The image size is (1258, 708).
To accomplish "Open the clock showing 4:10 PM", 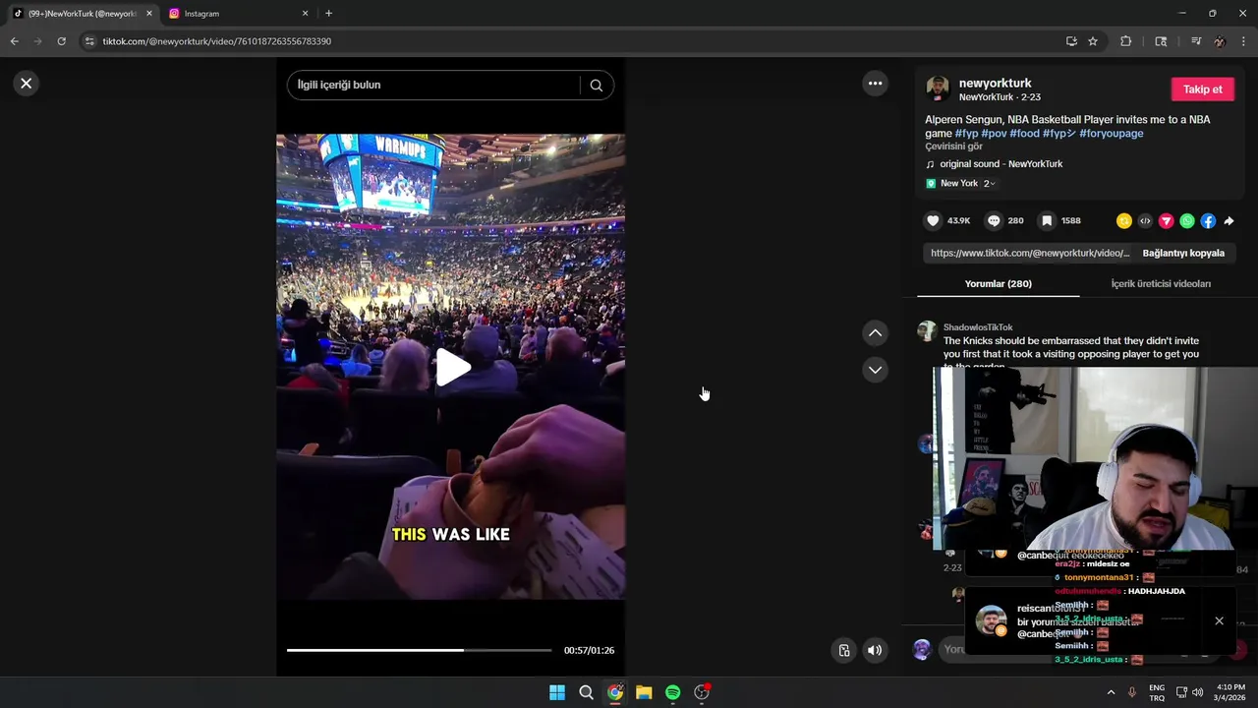I will pos(1230,692).
